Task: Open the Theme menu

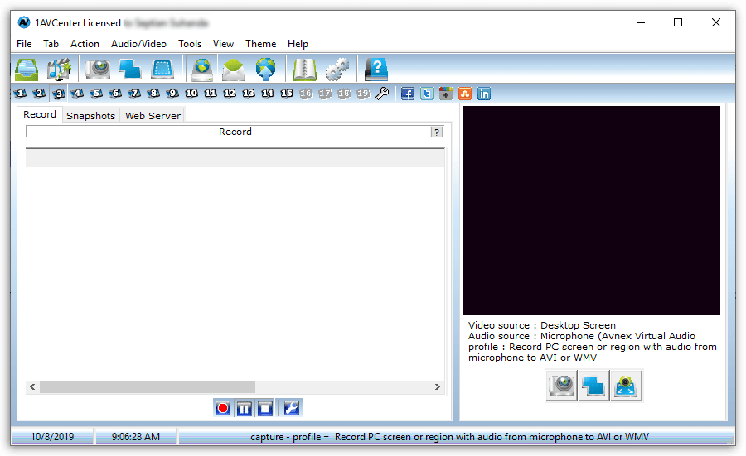Action: (260, 44)
